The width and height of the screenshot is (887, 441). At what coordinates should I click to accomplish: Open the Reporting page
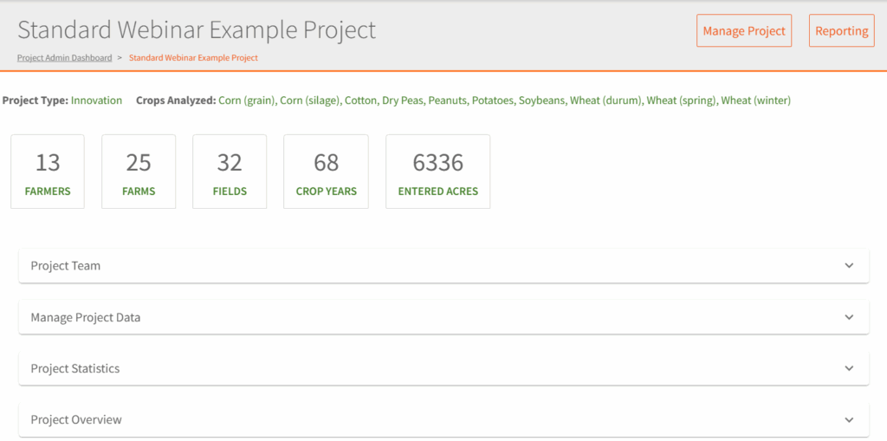click(841, 31)
